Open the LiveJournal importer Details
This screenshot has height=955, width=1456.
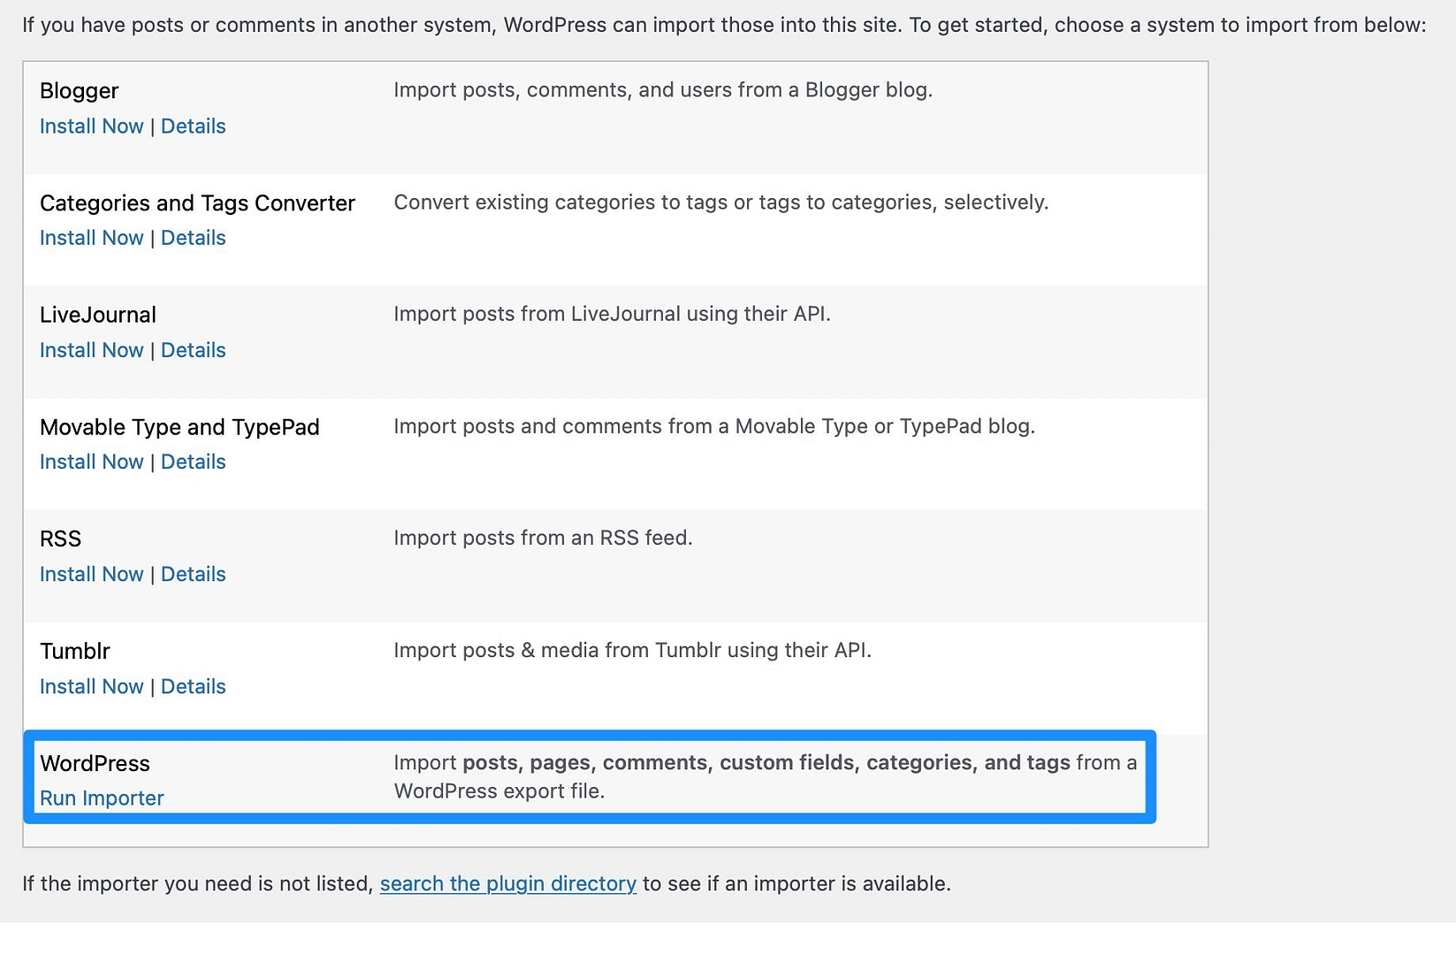pyautogui.click(x=193, y=350)
